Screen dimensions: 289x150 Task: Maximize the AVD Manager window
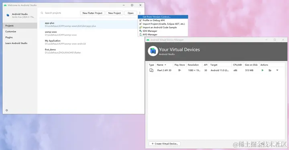pyautogui.click(x=275, y=40)
